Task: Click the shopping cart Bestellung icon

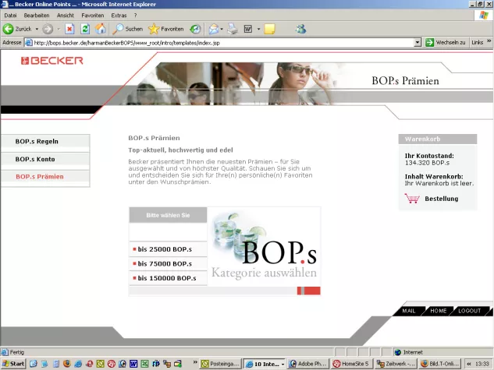Action: click(x=412, y=199)
